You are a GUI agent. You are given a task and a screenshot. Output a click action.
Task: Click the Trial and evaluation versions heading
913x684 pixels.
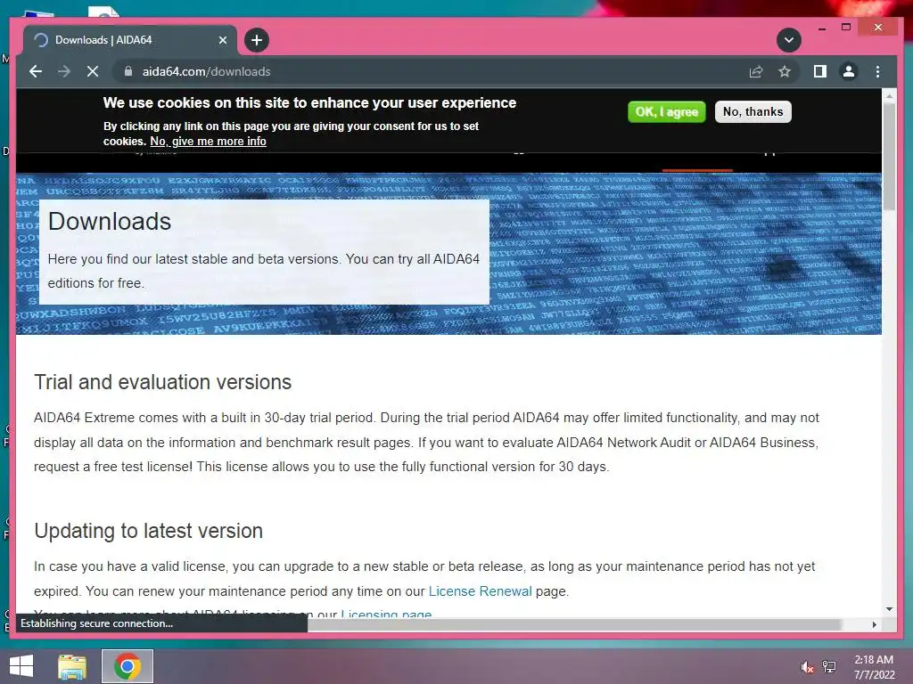coord(162,382)
